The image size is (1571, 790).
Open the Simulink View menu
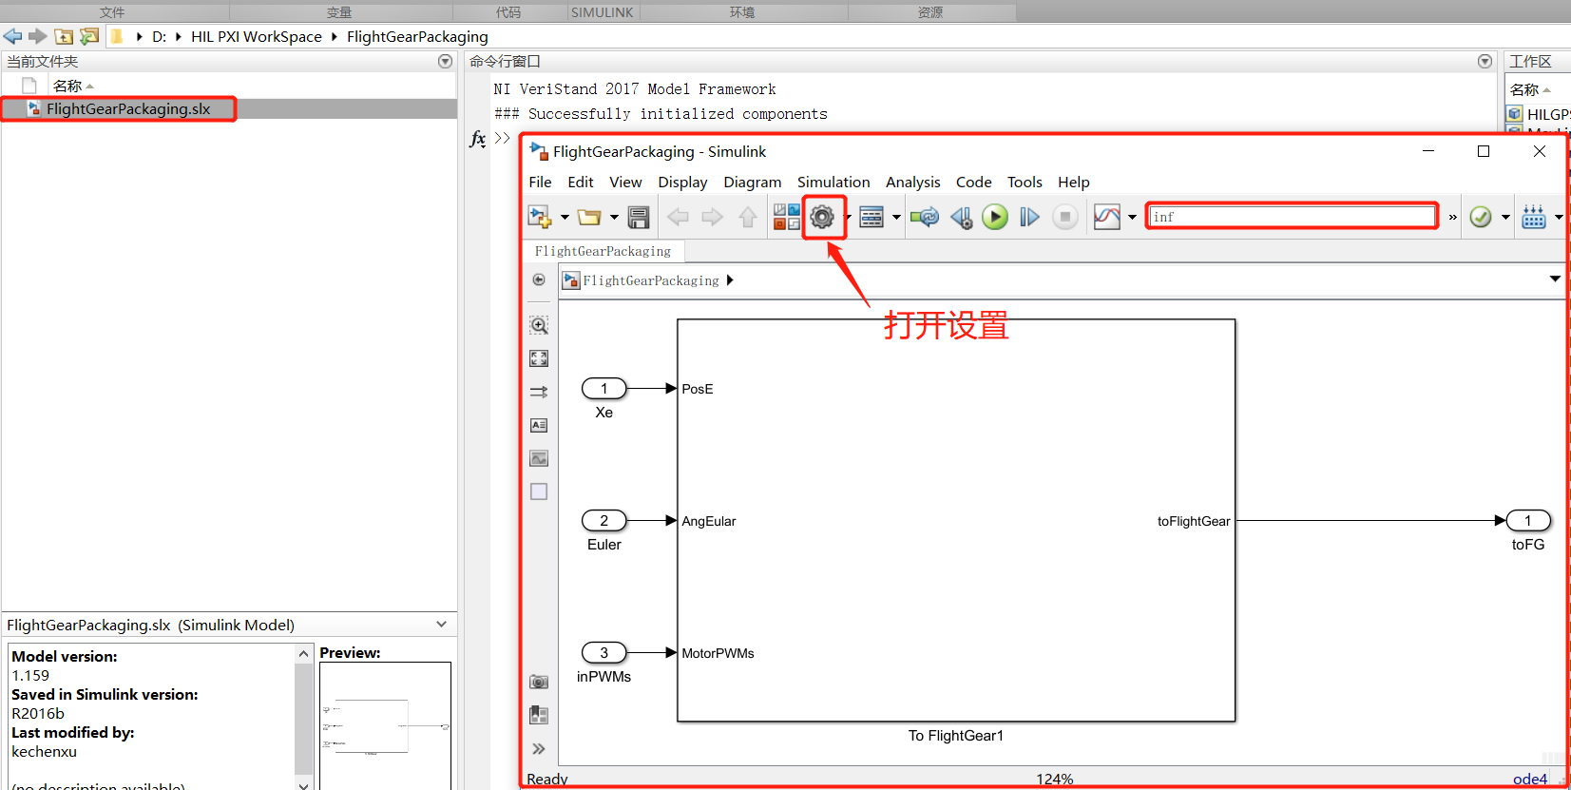point(625,183)
